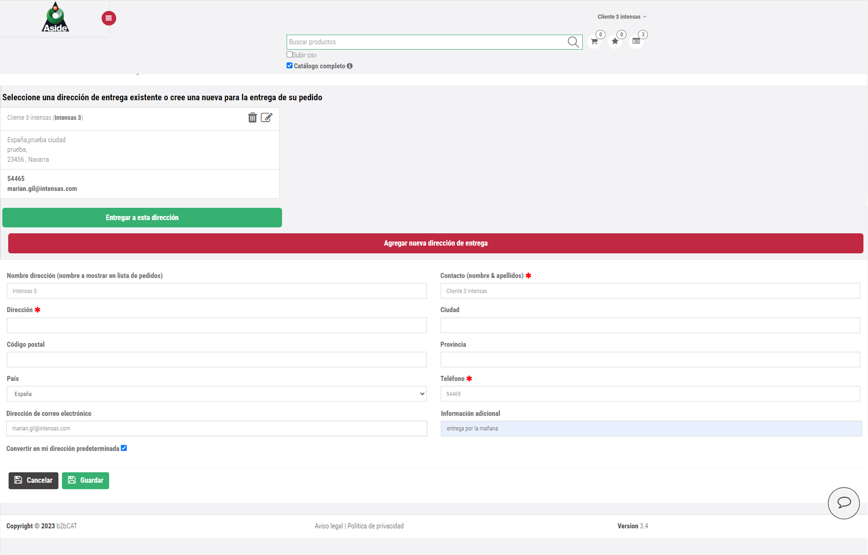Open the País dropdown
Screen dimensions: 868x555
(x=216, y=394)
